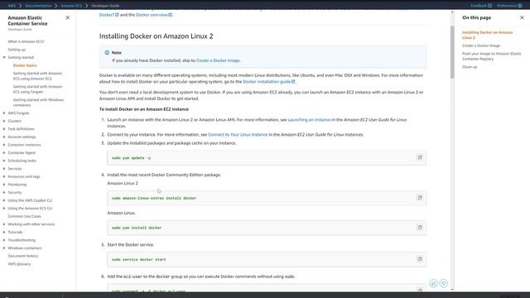Open the Docker overview link
The width and height of the screenshot is (530, 298).
(x=154, y=15)
